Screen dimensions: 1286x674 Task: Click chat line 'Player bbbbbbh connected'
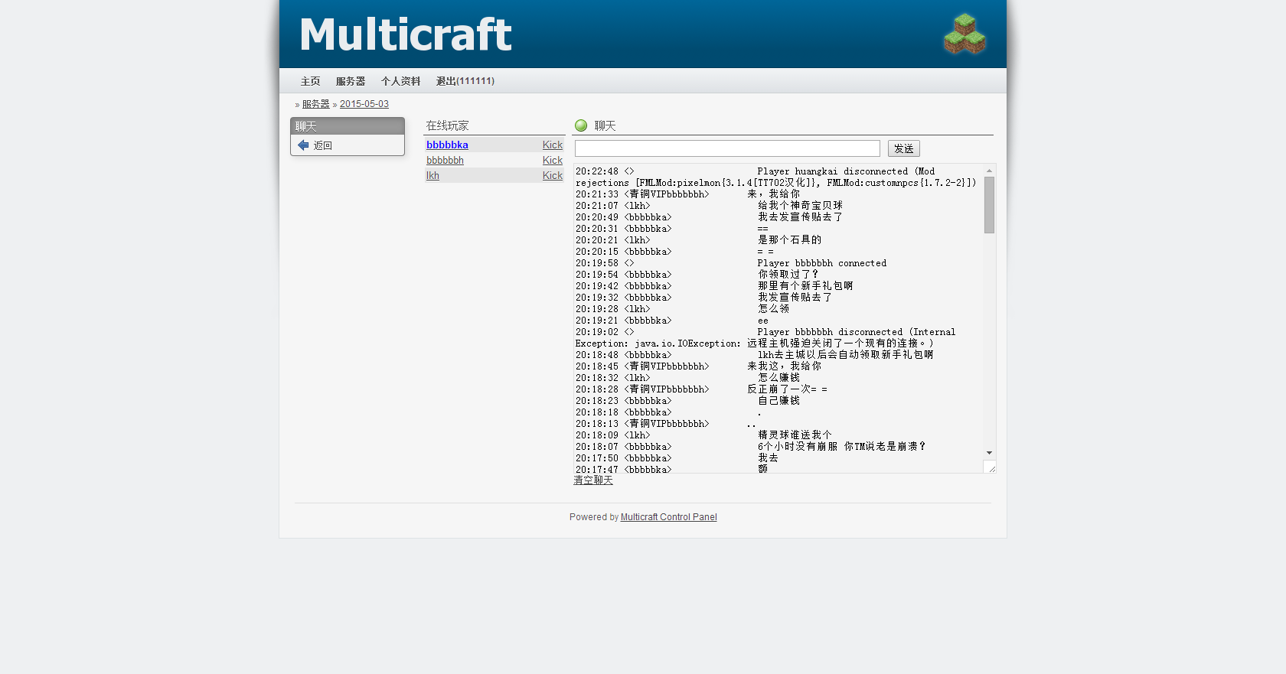pos(822,263)
